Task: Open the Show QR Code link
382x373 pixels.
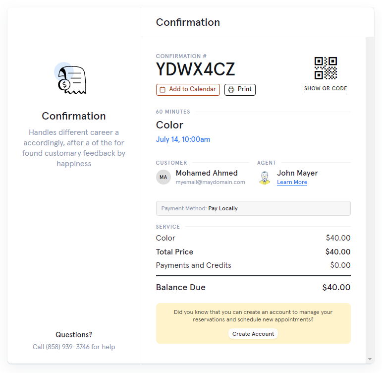Action: coord(326,89)
